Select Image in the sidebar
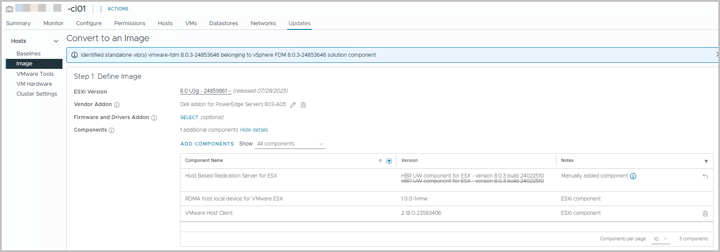 click(34, 64)
